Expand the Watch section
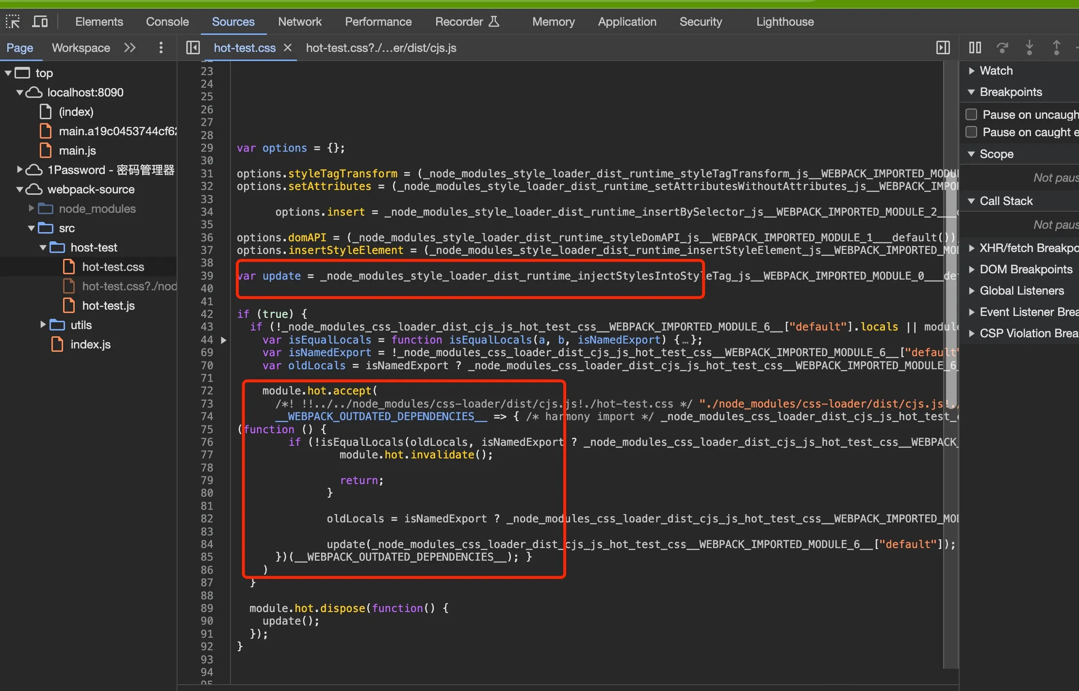The width and height of the screenshot is (1079, 691). click(972, 71)
